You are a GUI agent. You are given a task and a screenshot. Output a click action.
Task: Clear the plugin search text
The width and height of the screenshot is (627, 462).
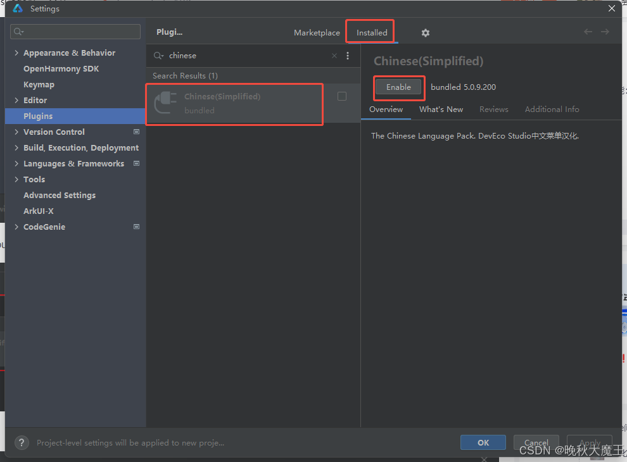pos(334,56)
